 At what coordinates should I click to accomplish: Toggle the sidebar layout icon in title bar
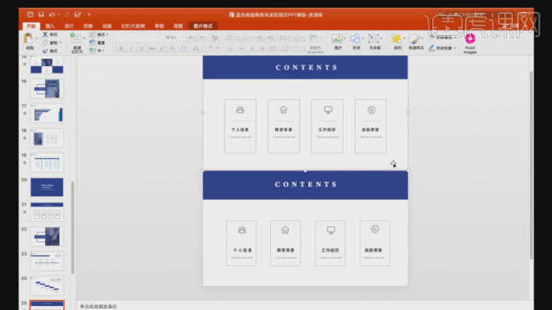pos(30,15)
